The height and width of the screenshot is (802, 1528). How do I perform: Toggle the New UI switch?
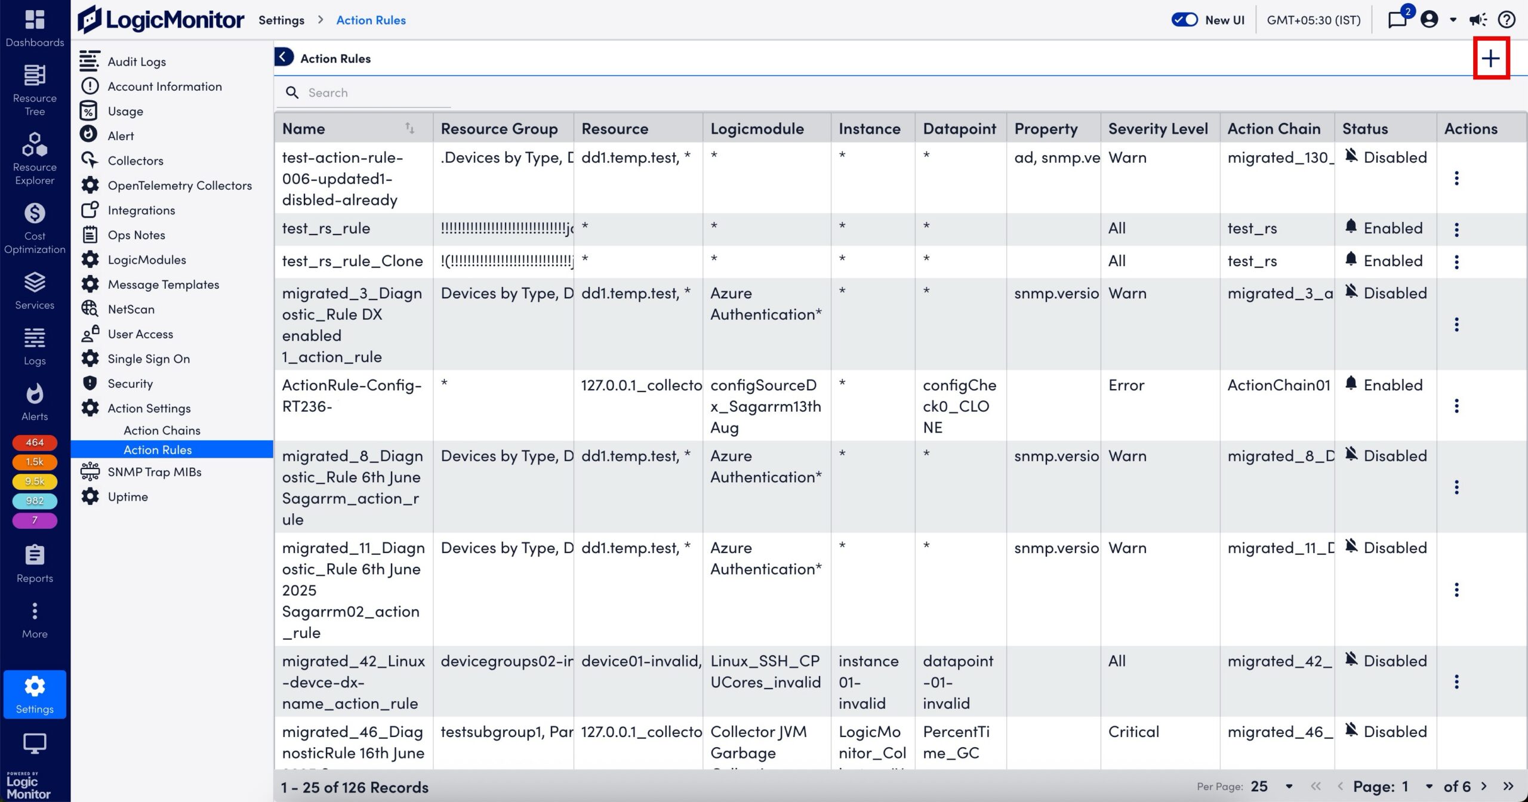pyautogui.click(x=1184, y=20)
